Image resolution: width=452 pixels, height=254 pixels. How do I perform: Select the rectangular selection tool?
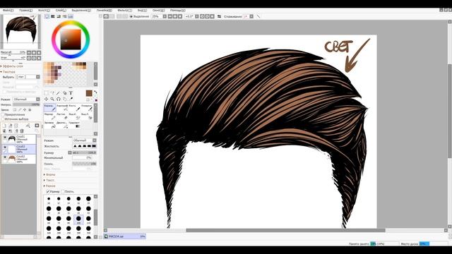pyautogui.click(x=47, y=93)
